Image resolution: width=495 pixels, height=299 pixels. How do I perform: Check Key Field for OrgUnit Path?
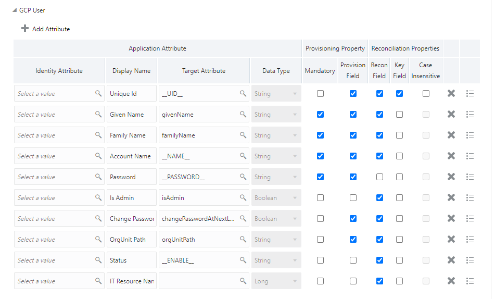[x=399, y=240]
